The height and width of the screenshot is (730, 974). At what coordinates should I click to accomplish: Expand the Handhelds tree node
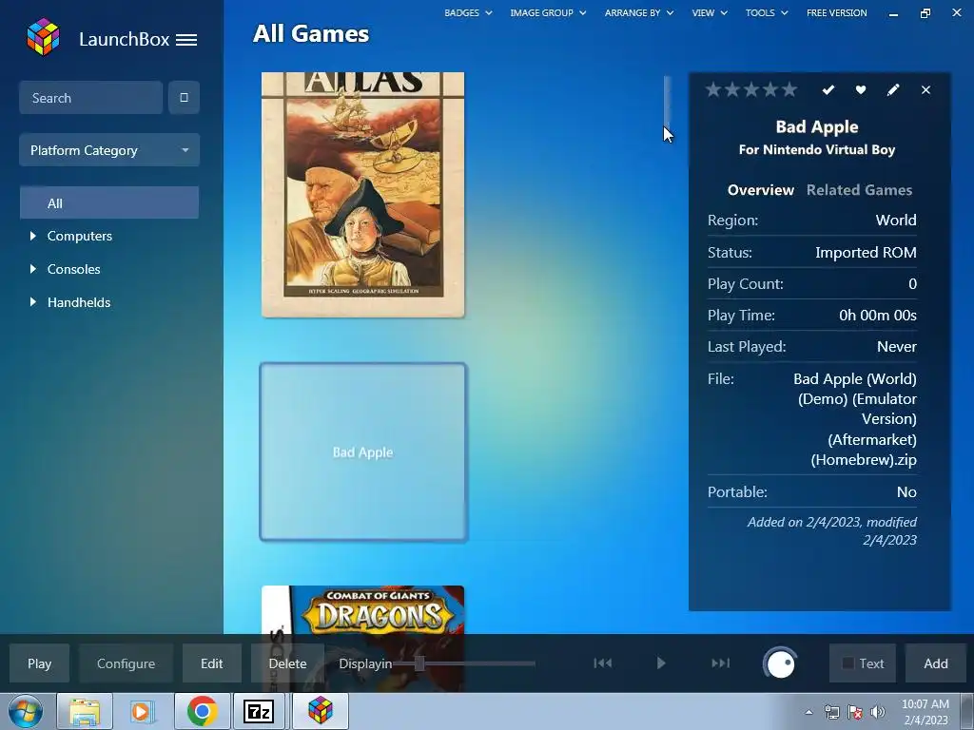tap(33, 302)
